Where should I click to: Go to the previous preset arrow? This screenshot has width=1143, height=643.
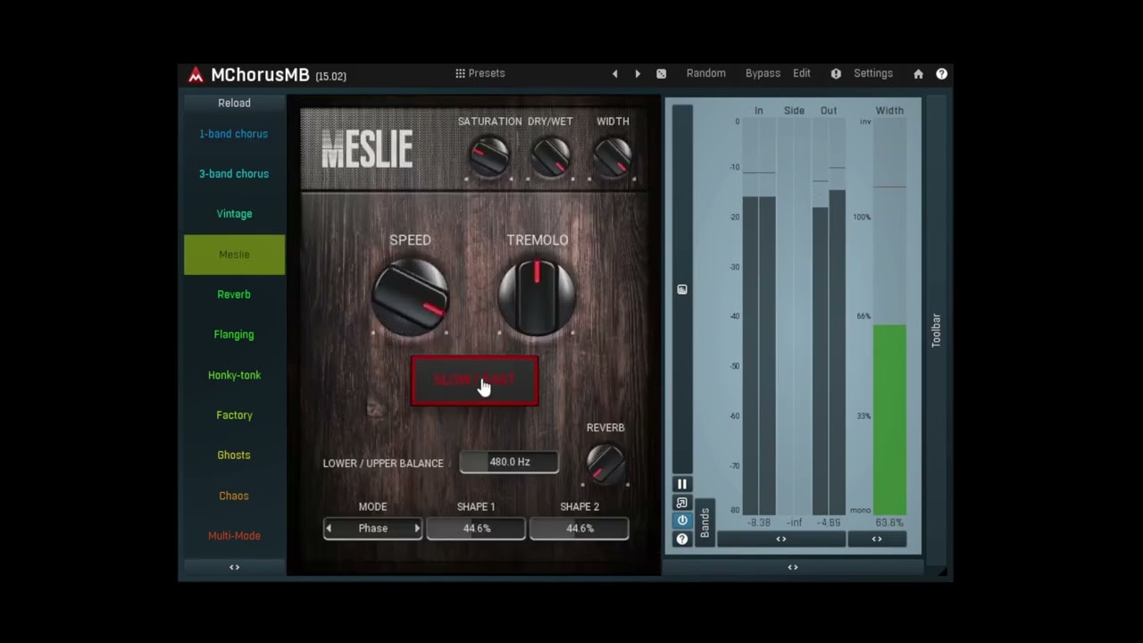coord(614,74)
